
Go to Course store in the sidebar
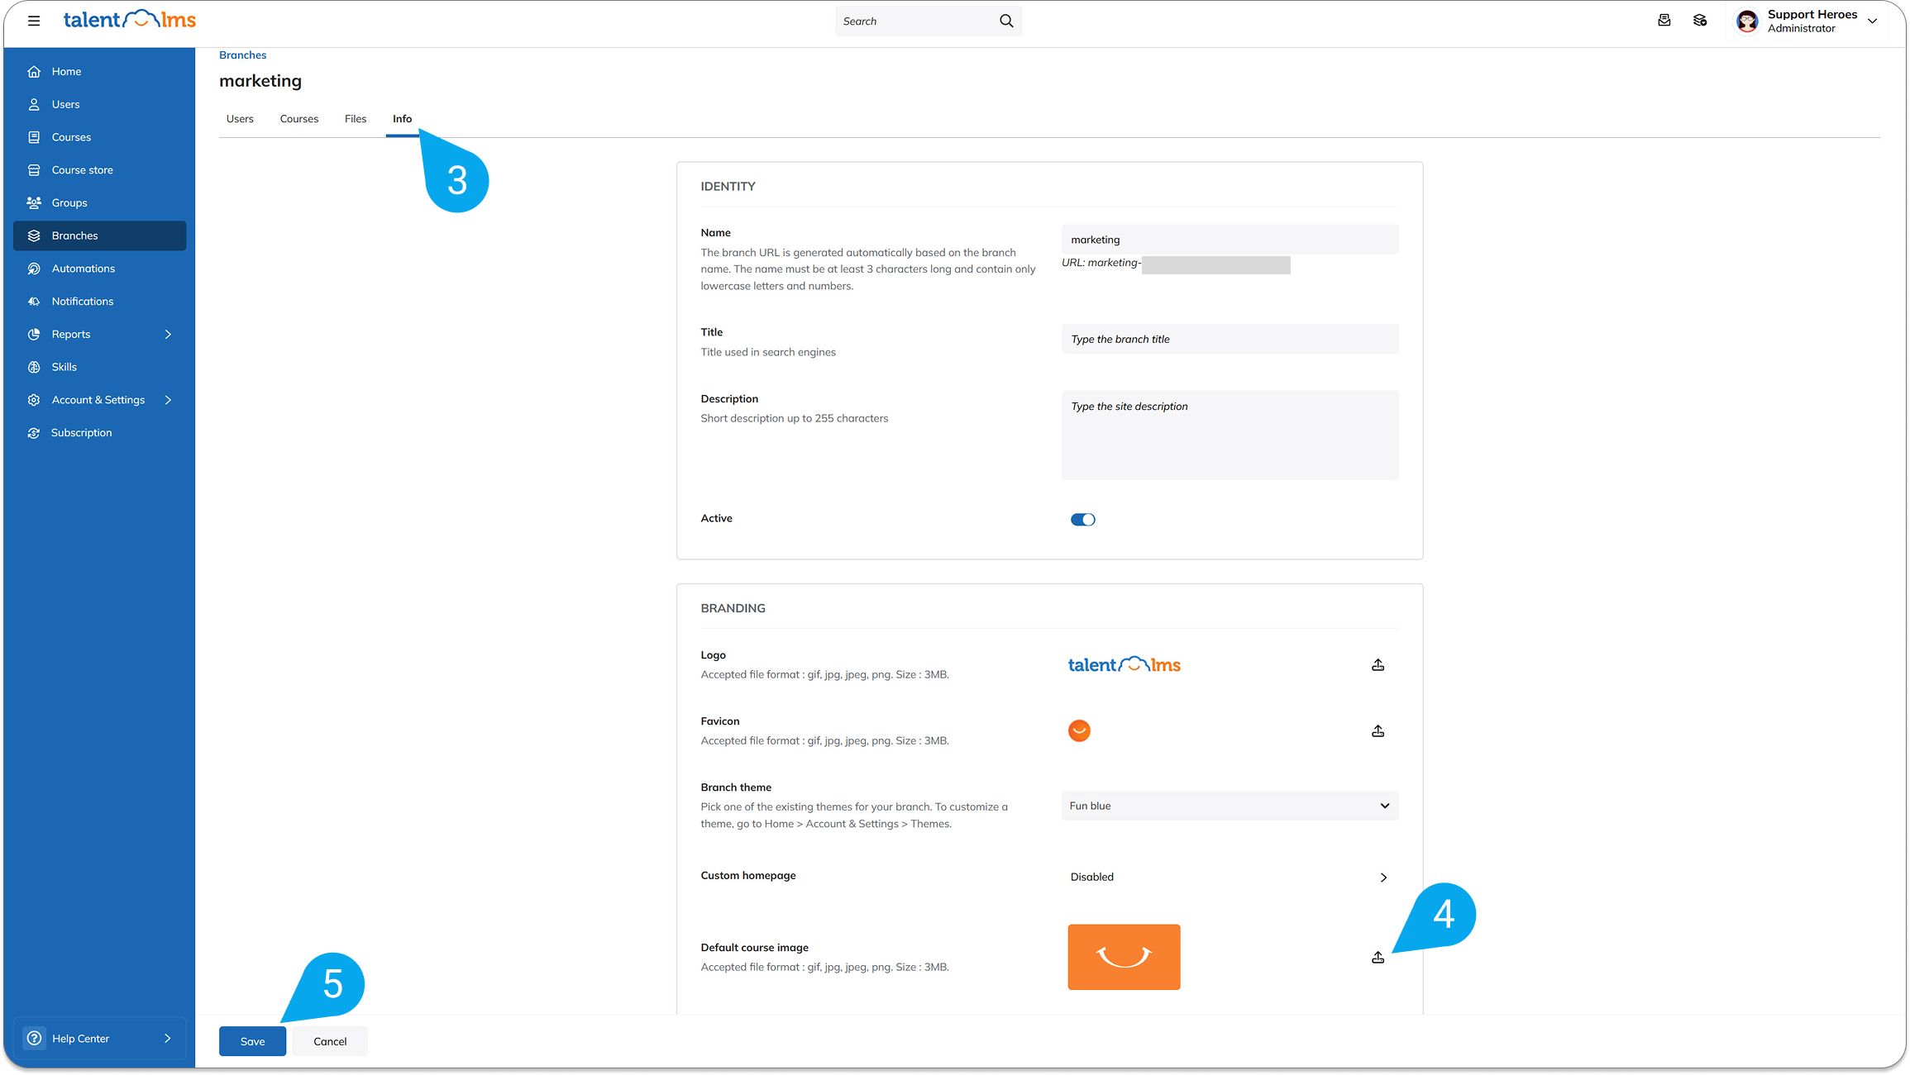coord(82,170)
